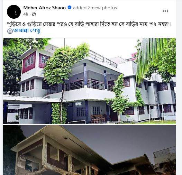182x175 pixels.
Task: Click the 4h post timestamp
Action: 26,14
